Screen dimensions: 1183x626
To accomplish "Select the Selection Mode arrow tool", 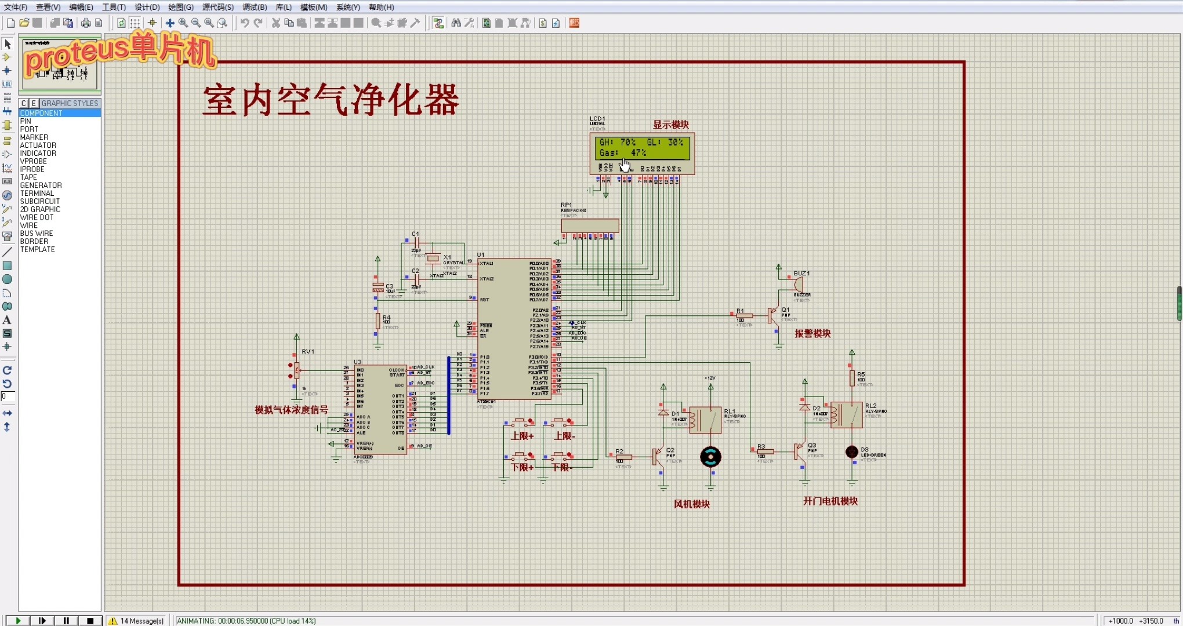I will click(x=8, y=45).
